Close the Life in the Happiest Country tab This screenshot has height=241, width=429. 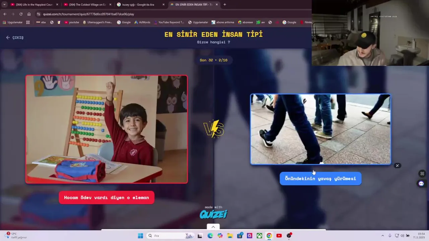point(57,5)
